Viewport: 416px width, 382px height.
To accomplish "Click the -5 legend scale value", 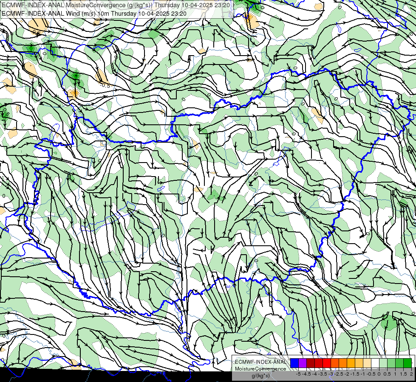I will (298, 374).
